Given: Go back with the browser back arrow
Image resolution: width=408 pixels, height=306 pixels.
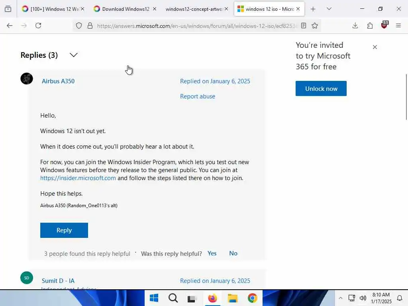Looking at the screenshot, I should (x=10, y=25).
